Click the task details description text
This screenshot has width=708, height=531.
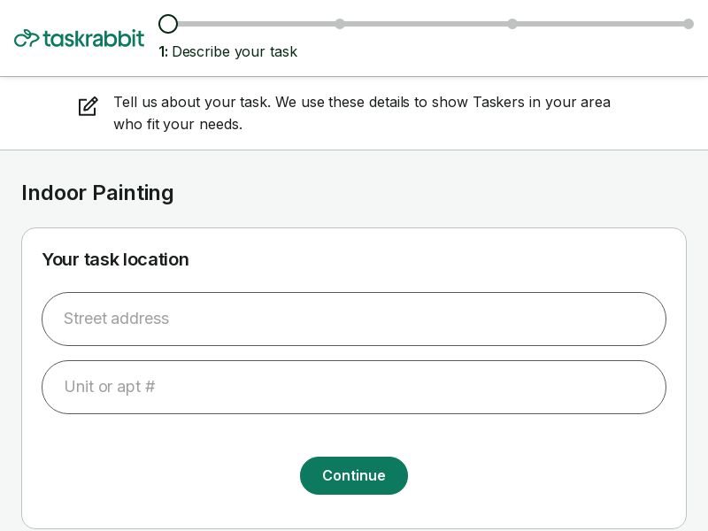coord(362,113)
